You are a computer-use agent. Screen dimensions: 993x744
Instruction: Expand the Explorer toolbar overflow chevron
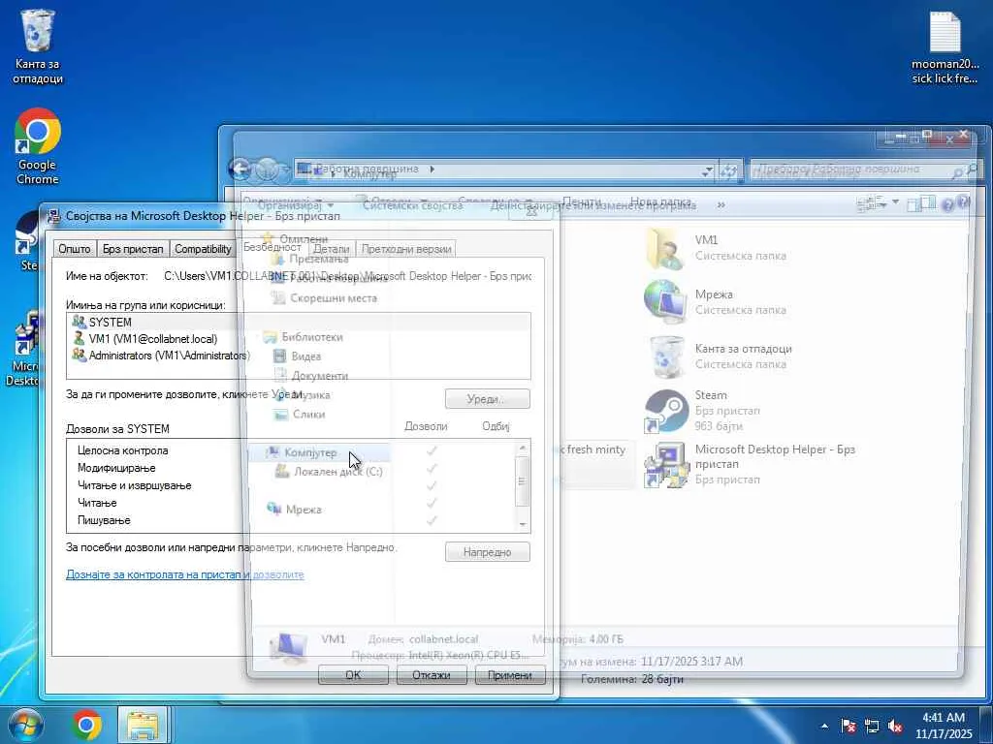721,205
